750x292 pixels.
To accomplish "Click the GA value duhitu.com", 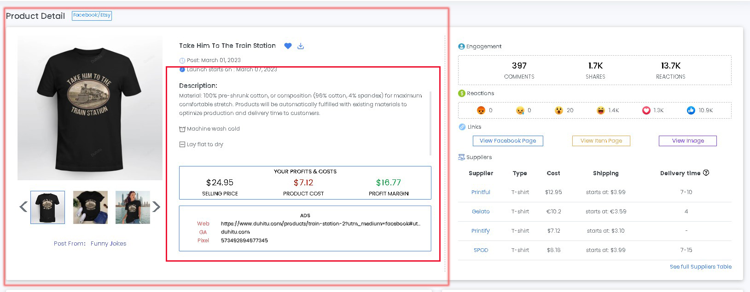I will [x=235, y=232].
